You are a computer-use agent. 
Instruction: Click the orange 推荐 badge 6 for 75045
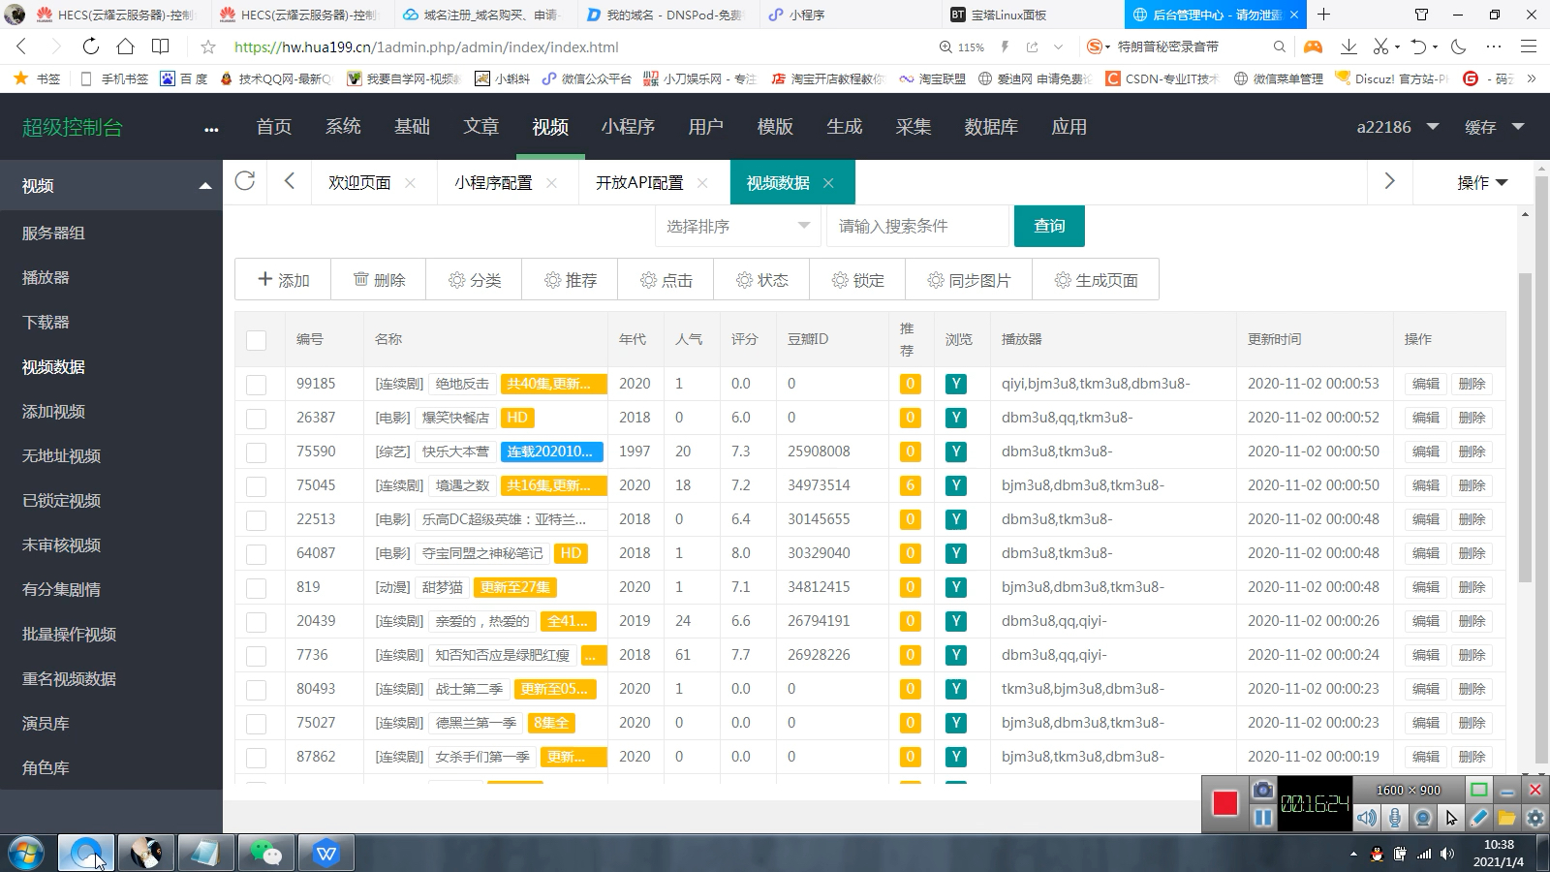point(910,485)
